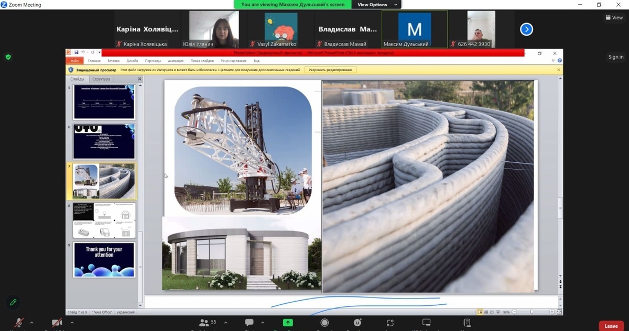Open the Reactions smiley icon
The image size is (629, 331).
357,323
